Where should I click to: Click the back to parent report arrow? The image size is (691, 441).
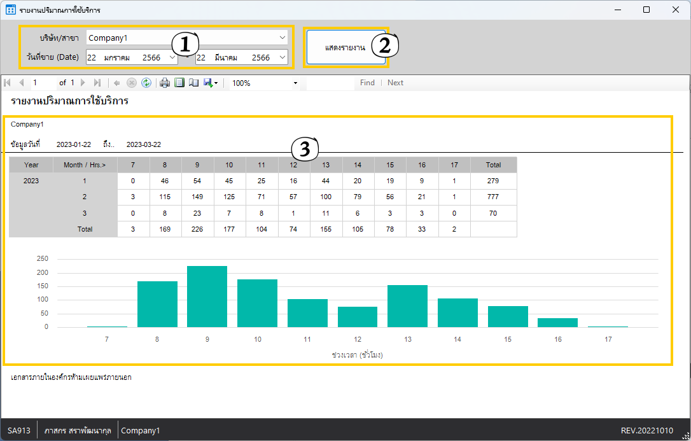tap(117, 83)
